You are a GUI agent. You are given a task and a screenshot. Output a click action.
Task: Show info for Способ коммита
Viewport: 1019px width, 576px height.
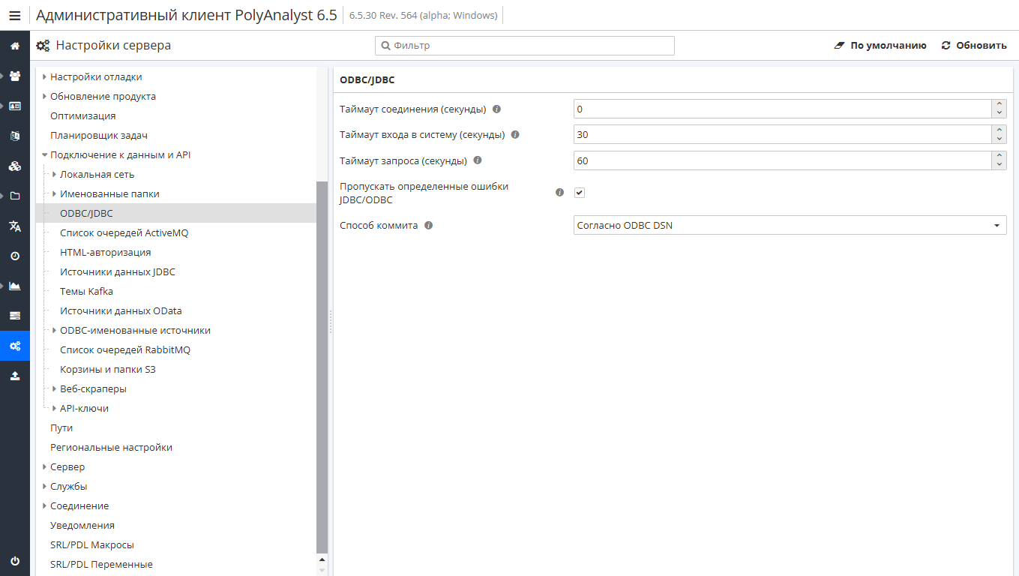click(428, 225)
